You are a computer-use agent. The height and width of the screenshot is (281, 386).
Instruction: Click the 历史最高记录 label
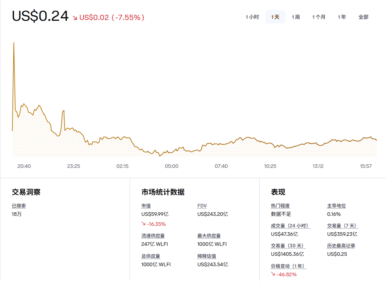tap(341, 246)
